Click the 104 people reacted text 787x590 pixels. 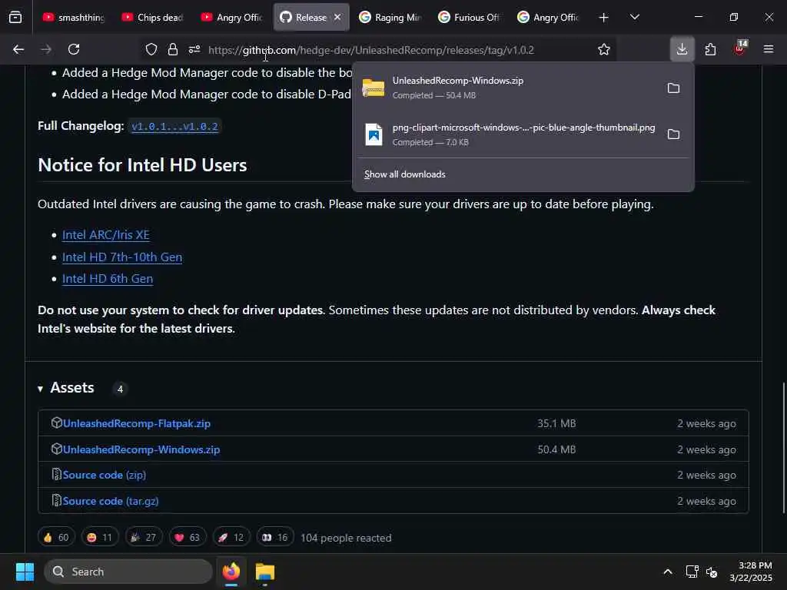[346, 538]
